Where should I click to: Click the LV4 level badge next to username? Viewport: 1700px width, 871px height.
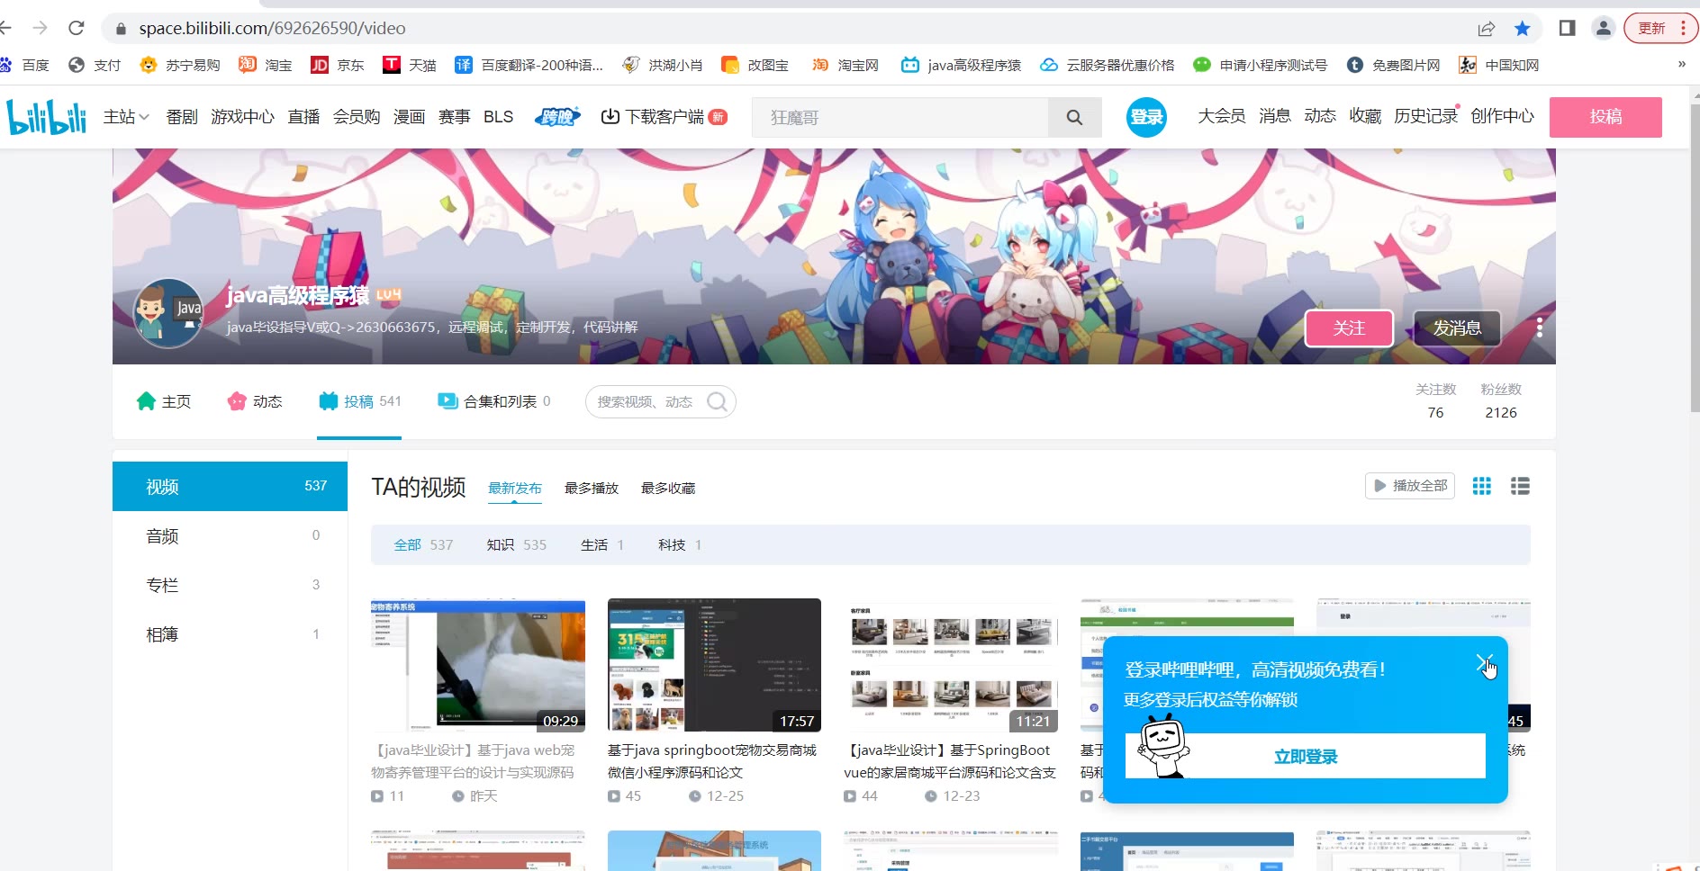[389, 295]
